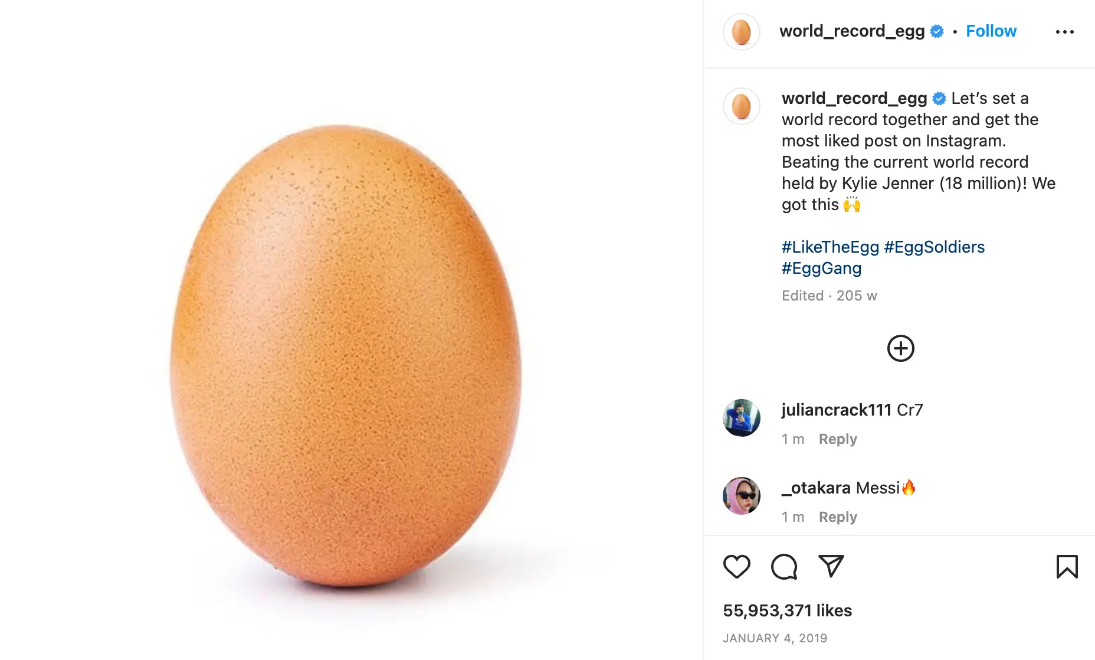
Task: Reply to juliancrack111's comment
Action: [837, 439]
